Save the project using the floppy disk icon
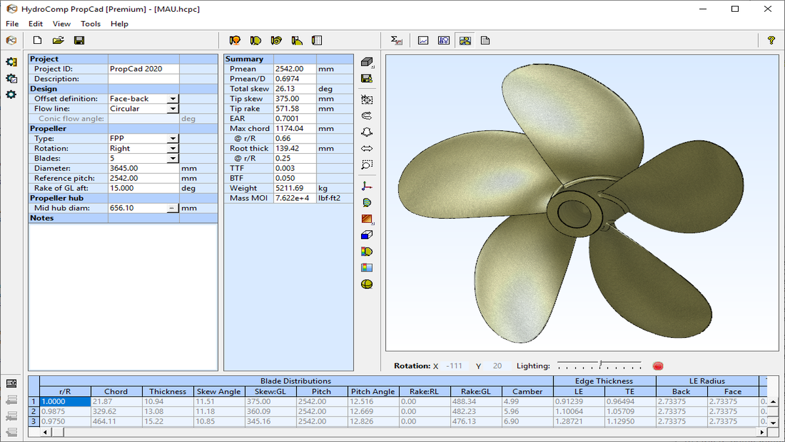The height and width of the screenshot is (442, 785). [79, 41]
